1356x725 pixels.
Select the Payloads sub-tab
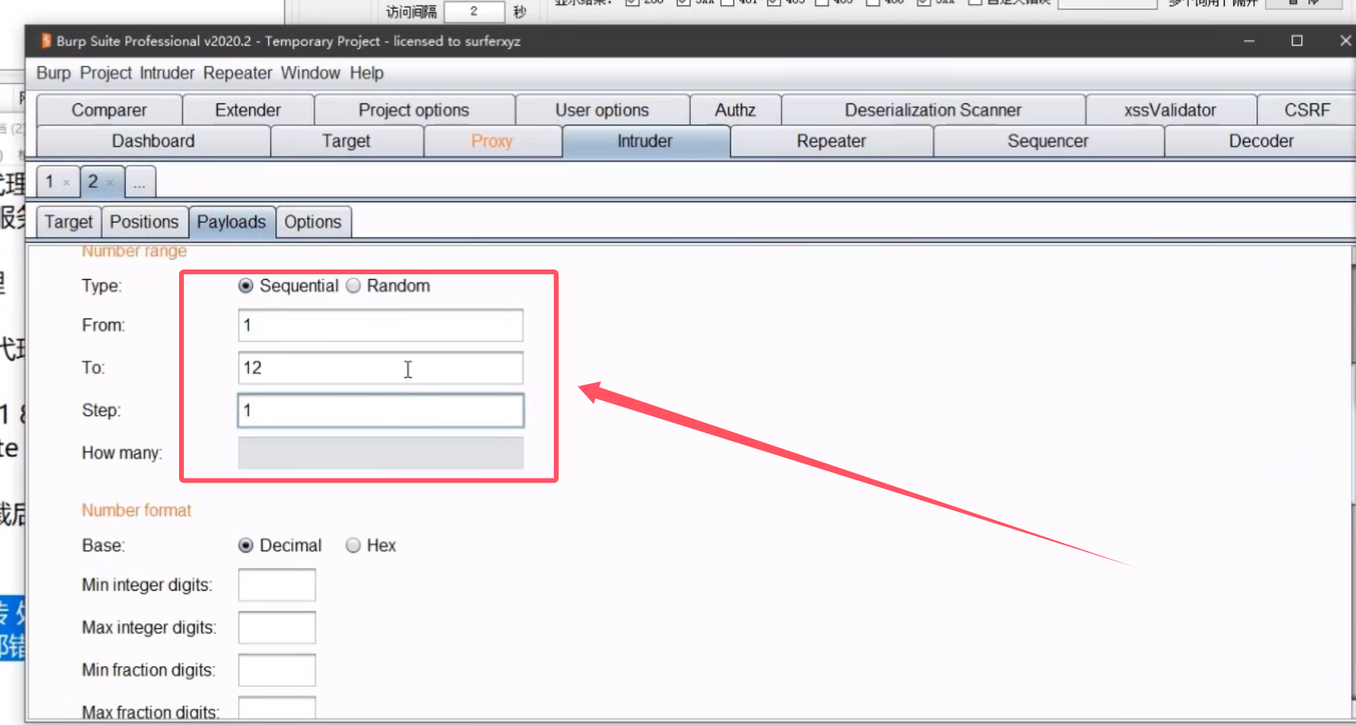tap(232, 222)
